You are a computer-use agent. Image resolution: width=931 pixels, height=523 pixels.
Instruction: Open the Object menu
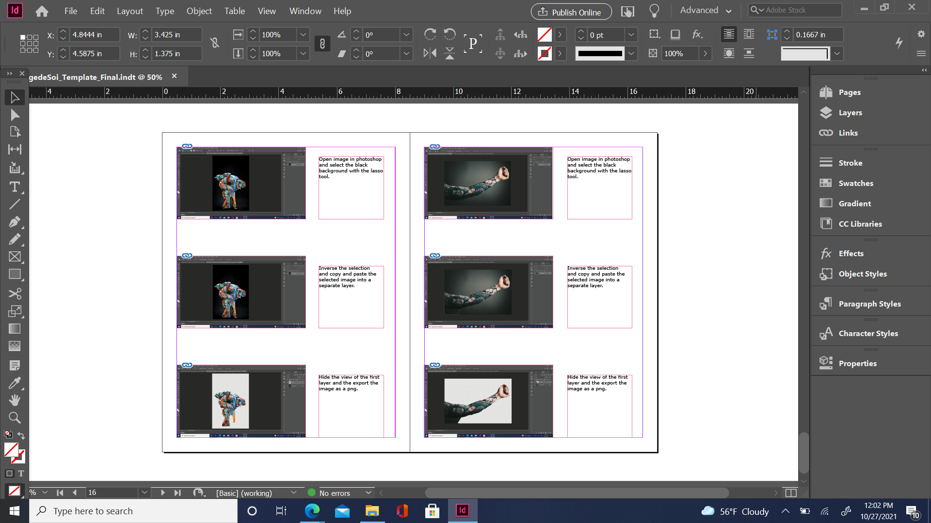pos(199,11)
